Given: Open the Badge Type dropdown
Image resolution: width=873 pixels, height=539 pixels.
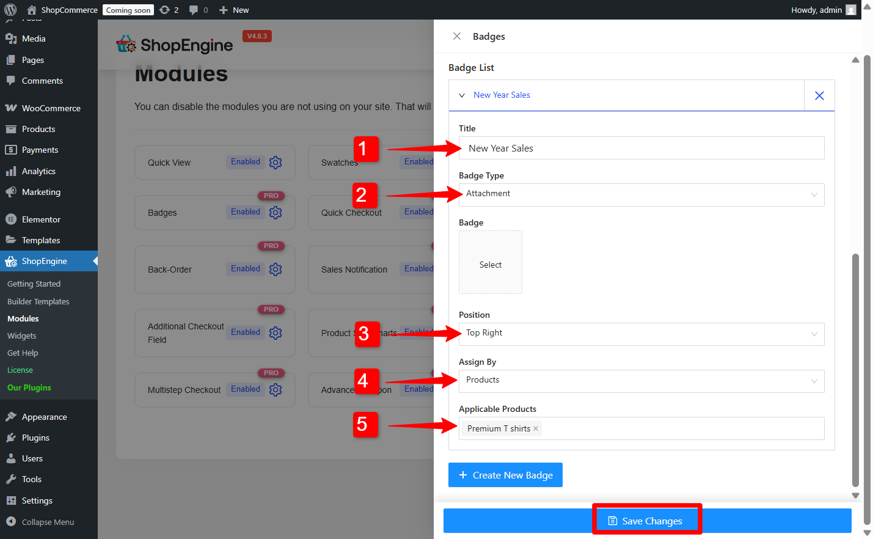Looking at the screenshot, I should click(x=641, y=194).
